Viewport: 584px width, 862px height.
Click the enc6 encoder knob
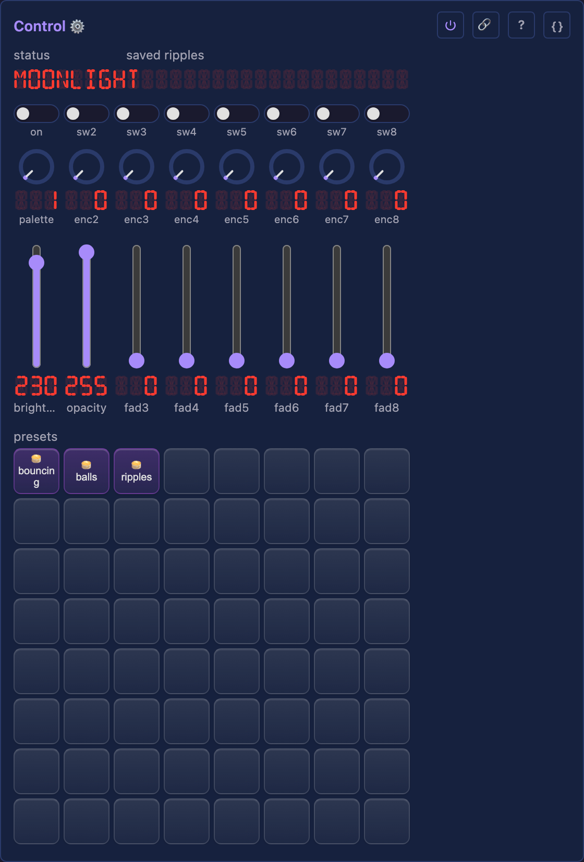(287, 167)
